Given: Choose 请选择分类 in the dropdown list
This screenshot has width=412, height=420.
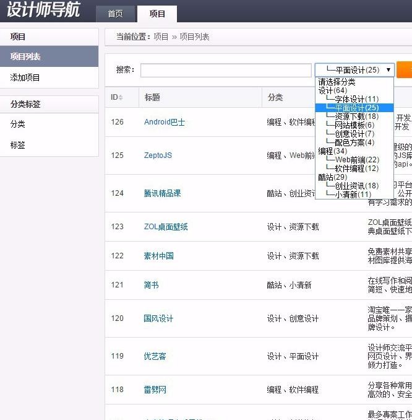Looking at the screenshot, I should click(354, 82).
